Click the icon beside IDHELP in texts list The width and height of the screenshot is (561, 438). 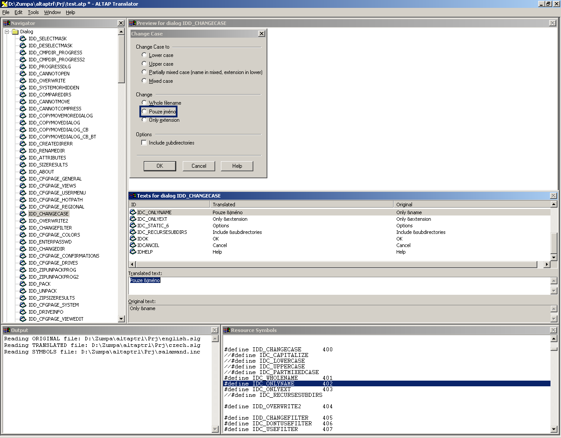[133, 252]
